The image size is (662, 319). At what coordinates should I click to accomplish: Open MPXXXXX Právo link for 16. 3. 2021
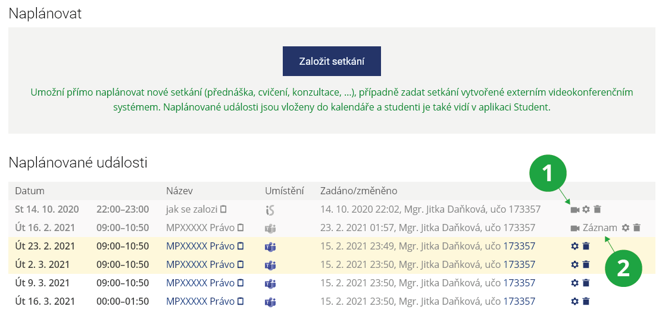point(200,301)
